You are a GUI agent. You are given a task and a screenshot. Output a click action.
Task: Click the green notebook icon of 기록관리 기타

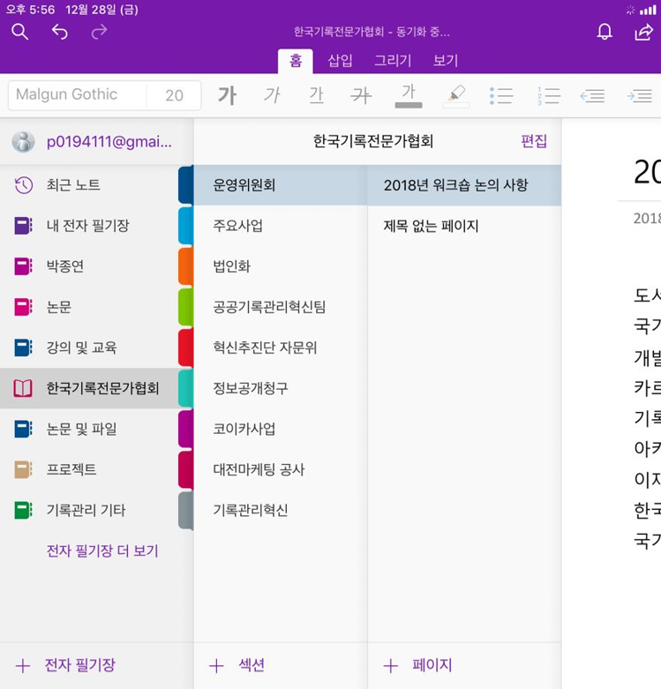23,510
